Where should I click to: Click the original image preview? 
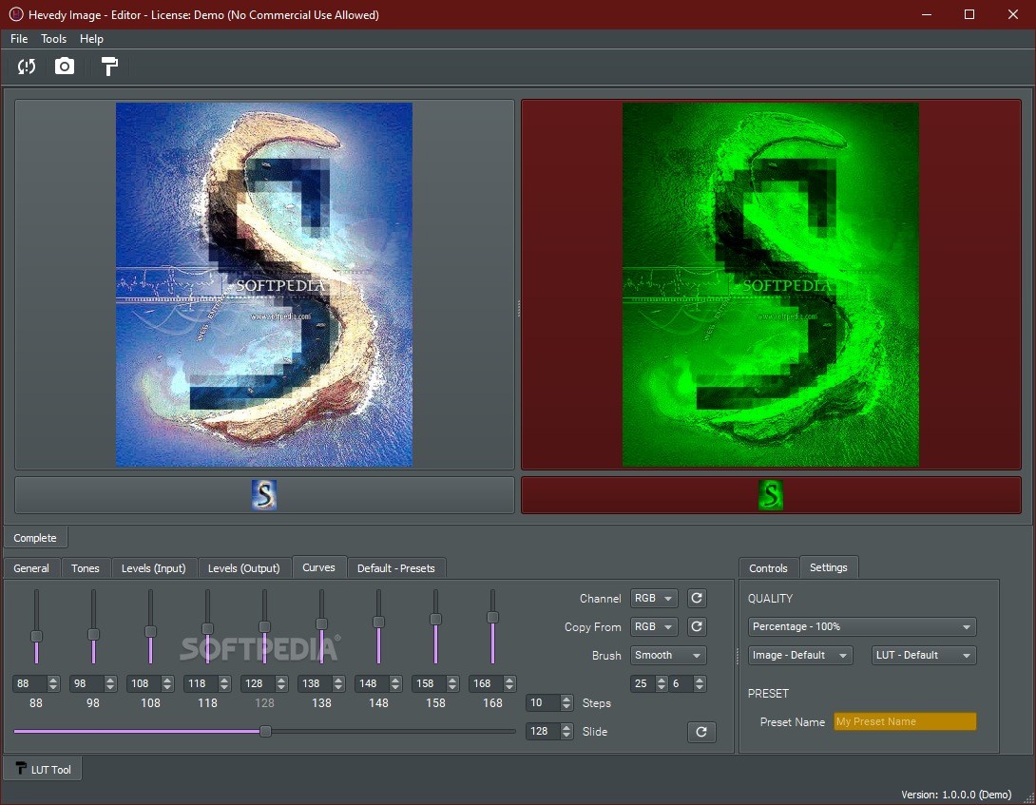pyautogui.click(x=264, y=284)
